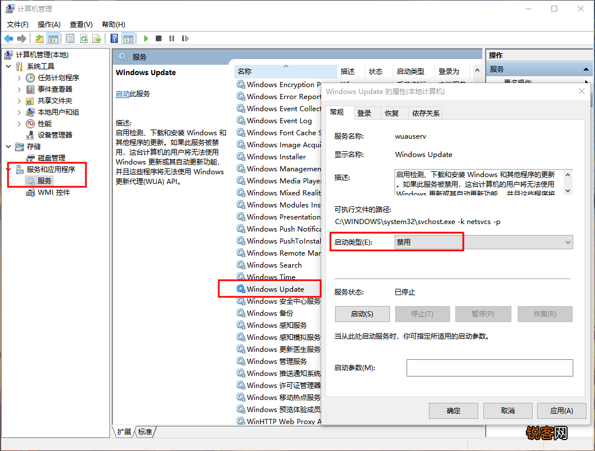The height and width of the screenshot is (451, 595).
Task: Click the Export list toolbar icon
Action: point(97,38)
